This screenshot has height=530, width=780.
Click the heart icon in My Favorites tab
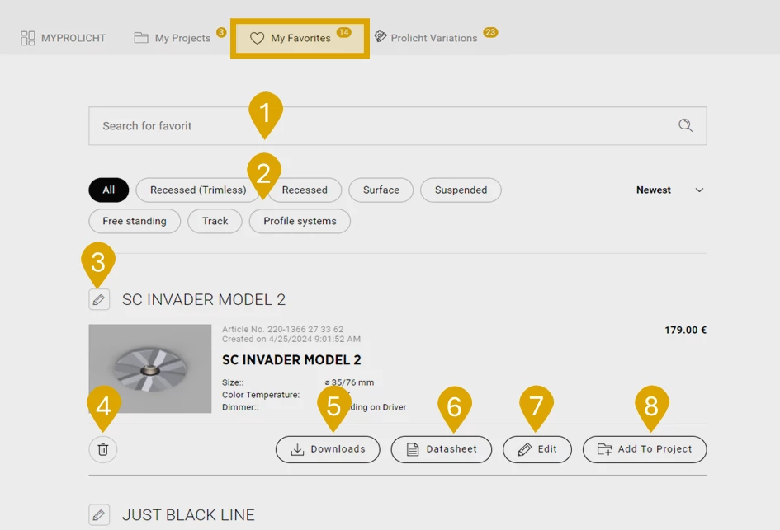tap(257, 38)
